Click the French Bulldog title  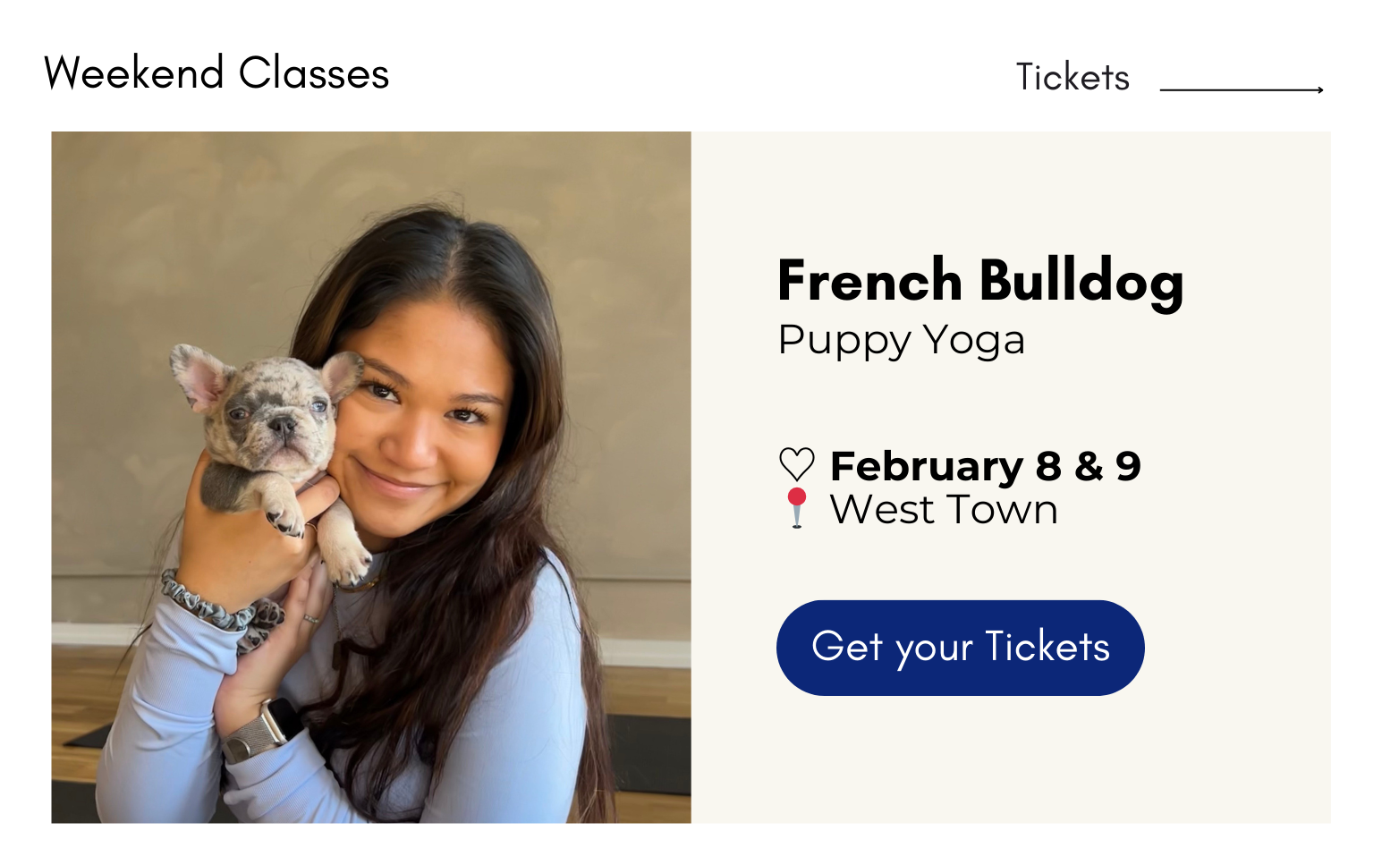[980, 282]
